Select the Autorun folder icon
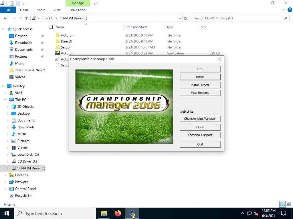293x219 pixels. (58, 35)
